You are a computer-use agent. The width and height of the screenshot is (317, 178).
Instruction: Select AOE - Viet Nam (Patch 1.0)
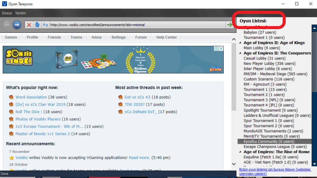click(x=276, y=162)
